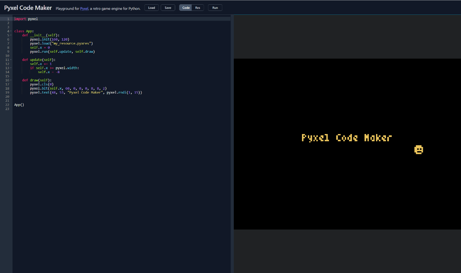Viewport: 461px width, 273px height.
Task: Open the Pyxel hyperlink in the tagline
Action: pos(84,8)
